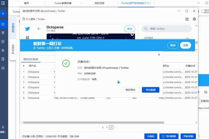Viewport: 209px width, 139px height.
Task: Click the next page arrow
Action: tap(115, 127)
